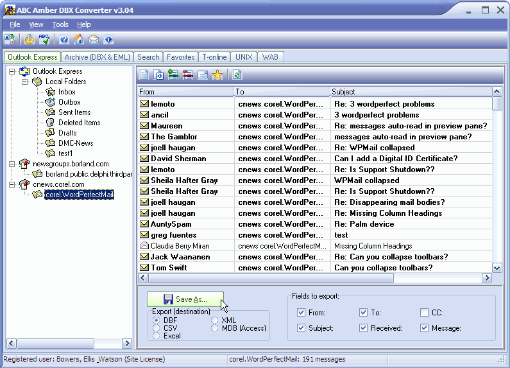The width and height of the screenshot is (510, 368).
Task: Collapse the Outlook Express tree root
Action: [12, 71]
